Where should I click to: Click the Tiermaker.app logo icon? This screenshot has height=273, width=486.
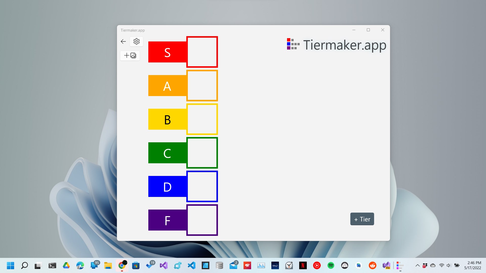tap(293, 44)
